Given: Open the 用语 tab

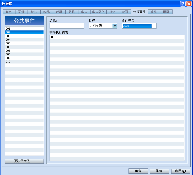Looking at the screenshot, I should coord(166,12).
